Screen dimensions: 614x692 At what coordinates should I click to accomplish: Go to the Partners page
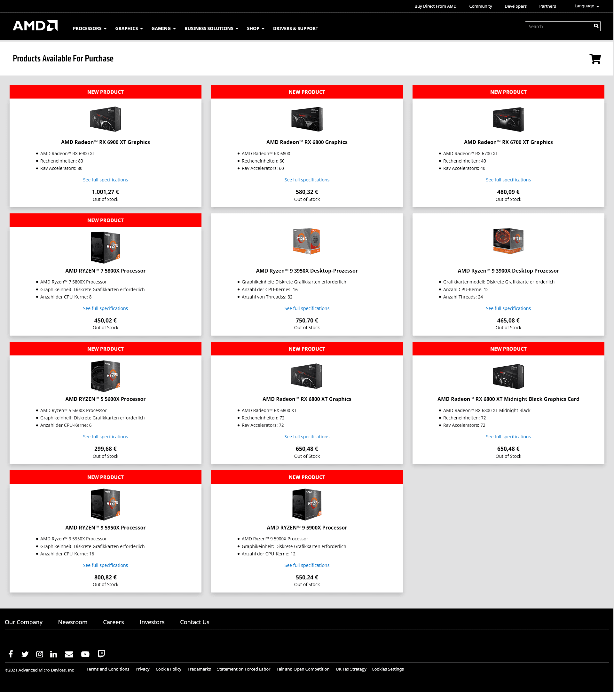point(547,6)
